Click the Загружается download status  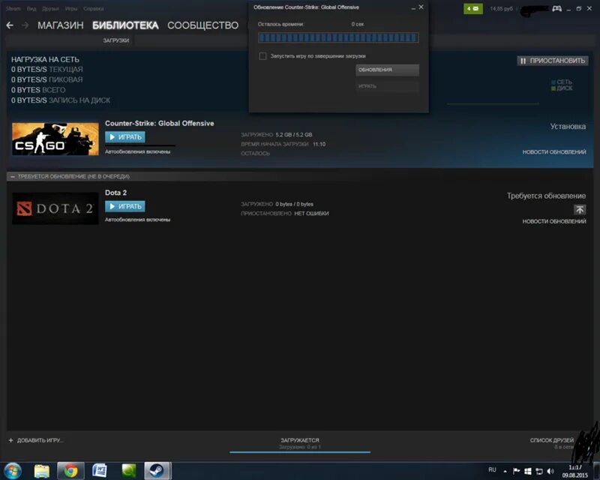(x=300, y=440)
